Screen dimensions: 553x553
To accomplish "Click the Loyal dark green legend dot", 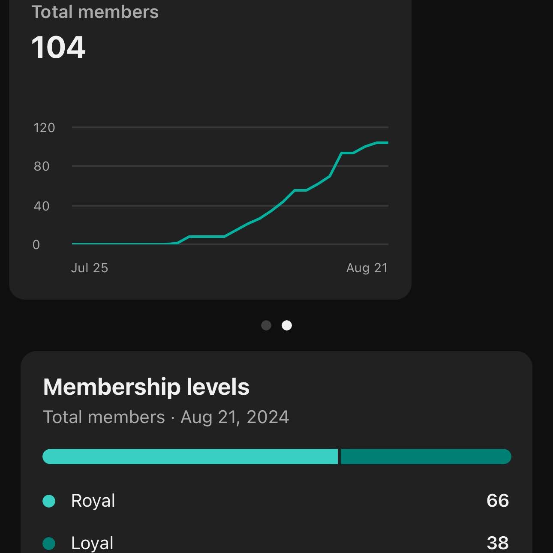I will (49, 543).
